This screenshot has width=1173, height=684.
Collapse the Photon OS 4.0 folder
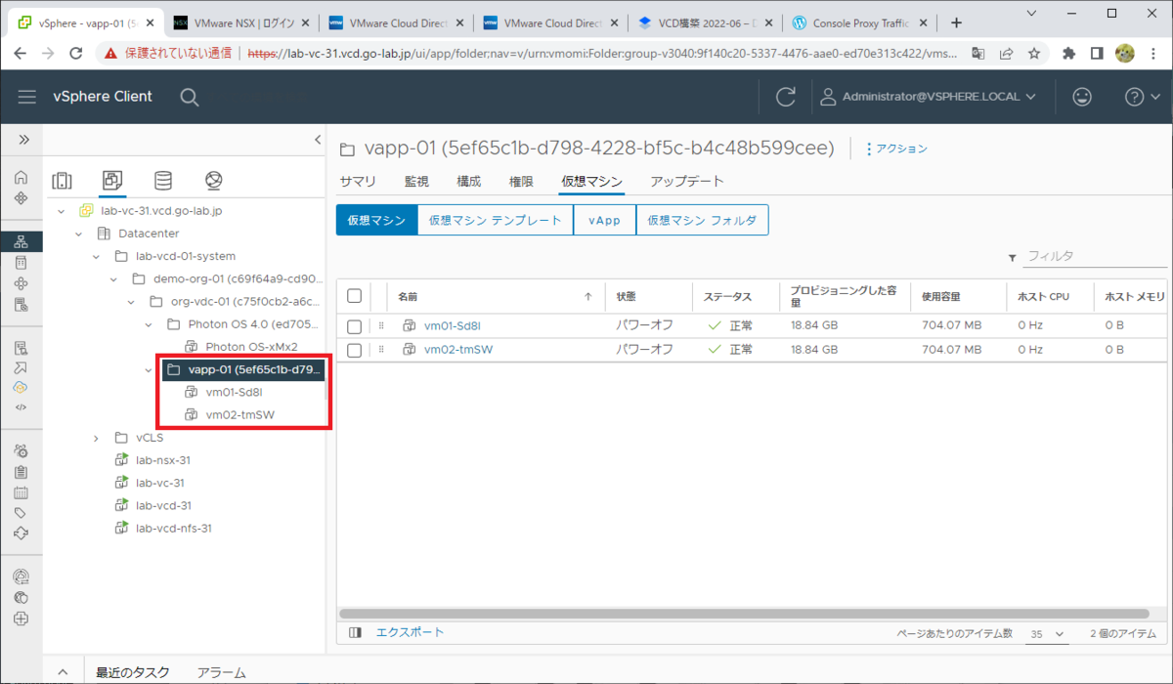coord(149,324)
